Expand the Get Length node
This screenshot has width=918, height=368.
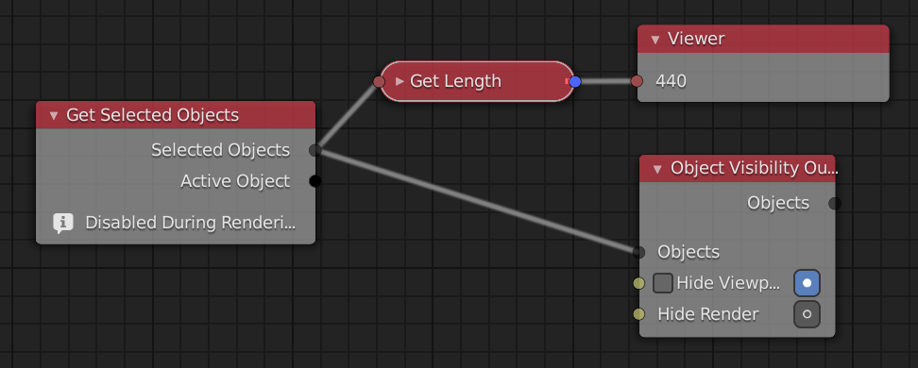[x=399, y=81]
